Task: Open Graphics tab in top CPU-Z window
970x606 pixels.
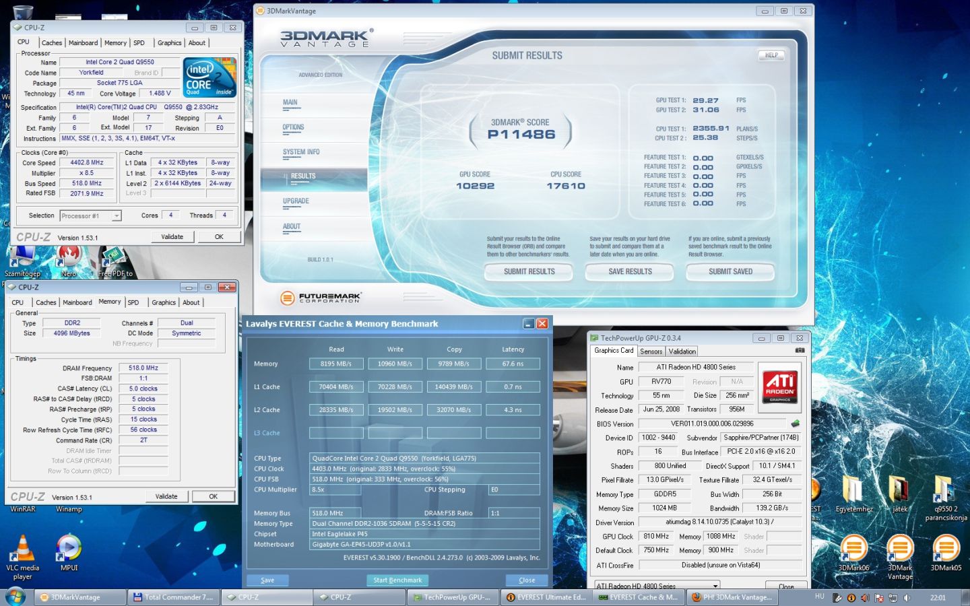Action: pos(169,42)
